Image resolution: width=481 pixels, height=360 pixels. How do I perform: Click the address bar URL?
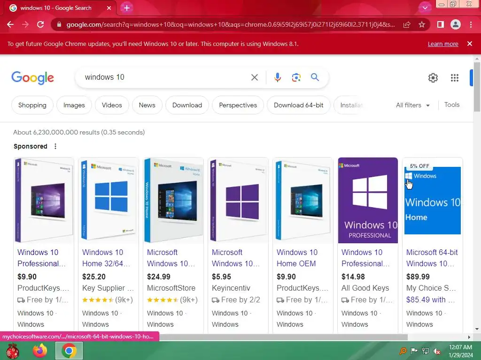[231, 24]
